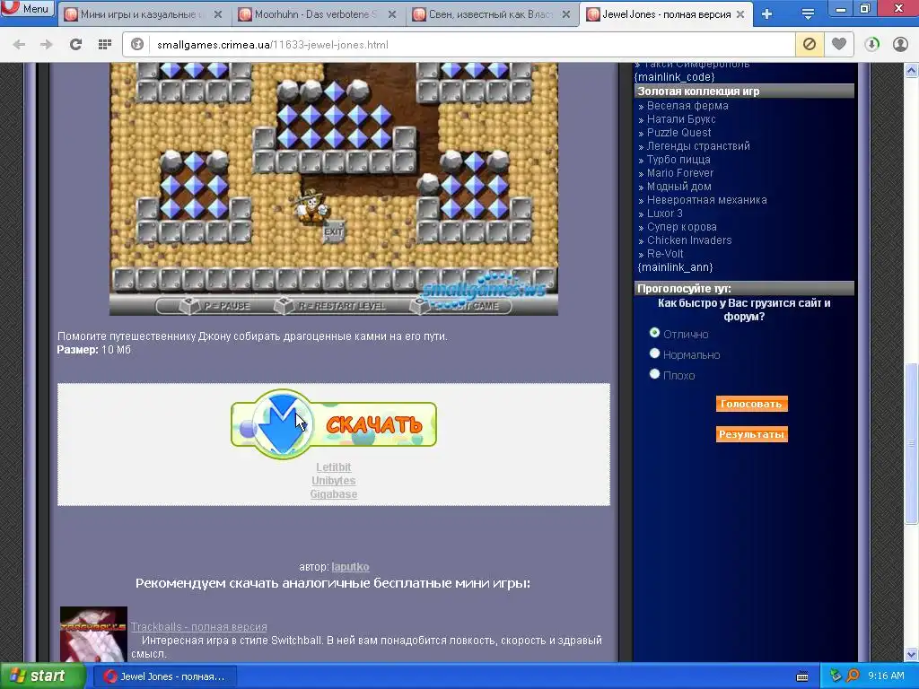Open Re-Volt sidebar link
The height and width of the screenshot is (689, 919).
(x=665, y=254)
